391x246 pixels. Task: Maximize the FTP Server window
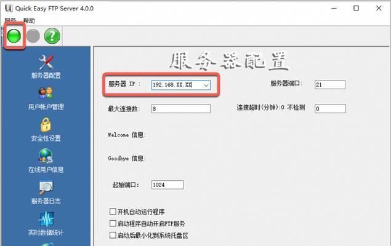pyautogui.click(x=356, y=8)
